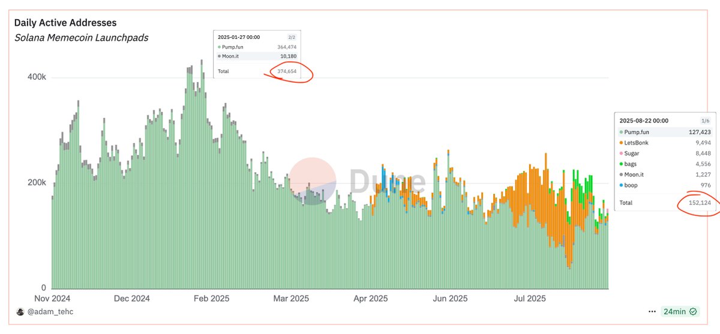Click the avatar icon beside @adam_tehc

click(x=20, y=312)
